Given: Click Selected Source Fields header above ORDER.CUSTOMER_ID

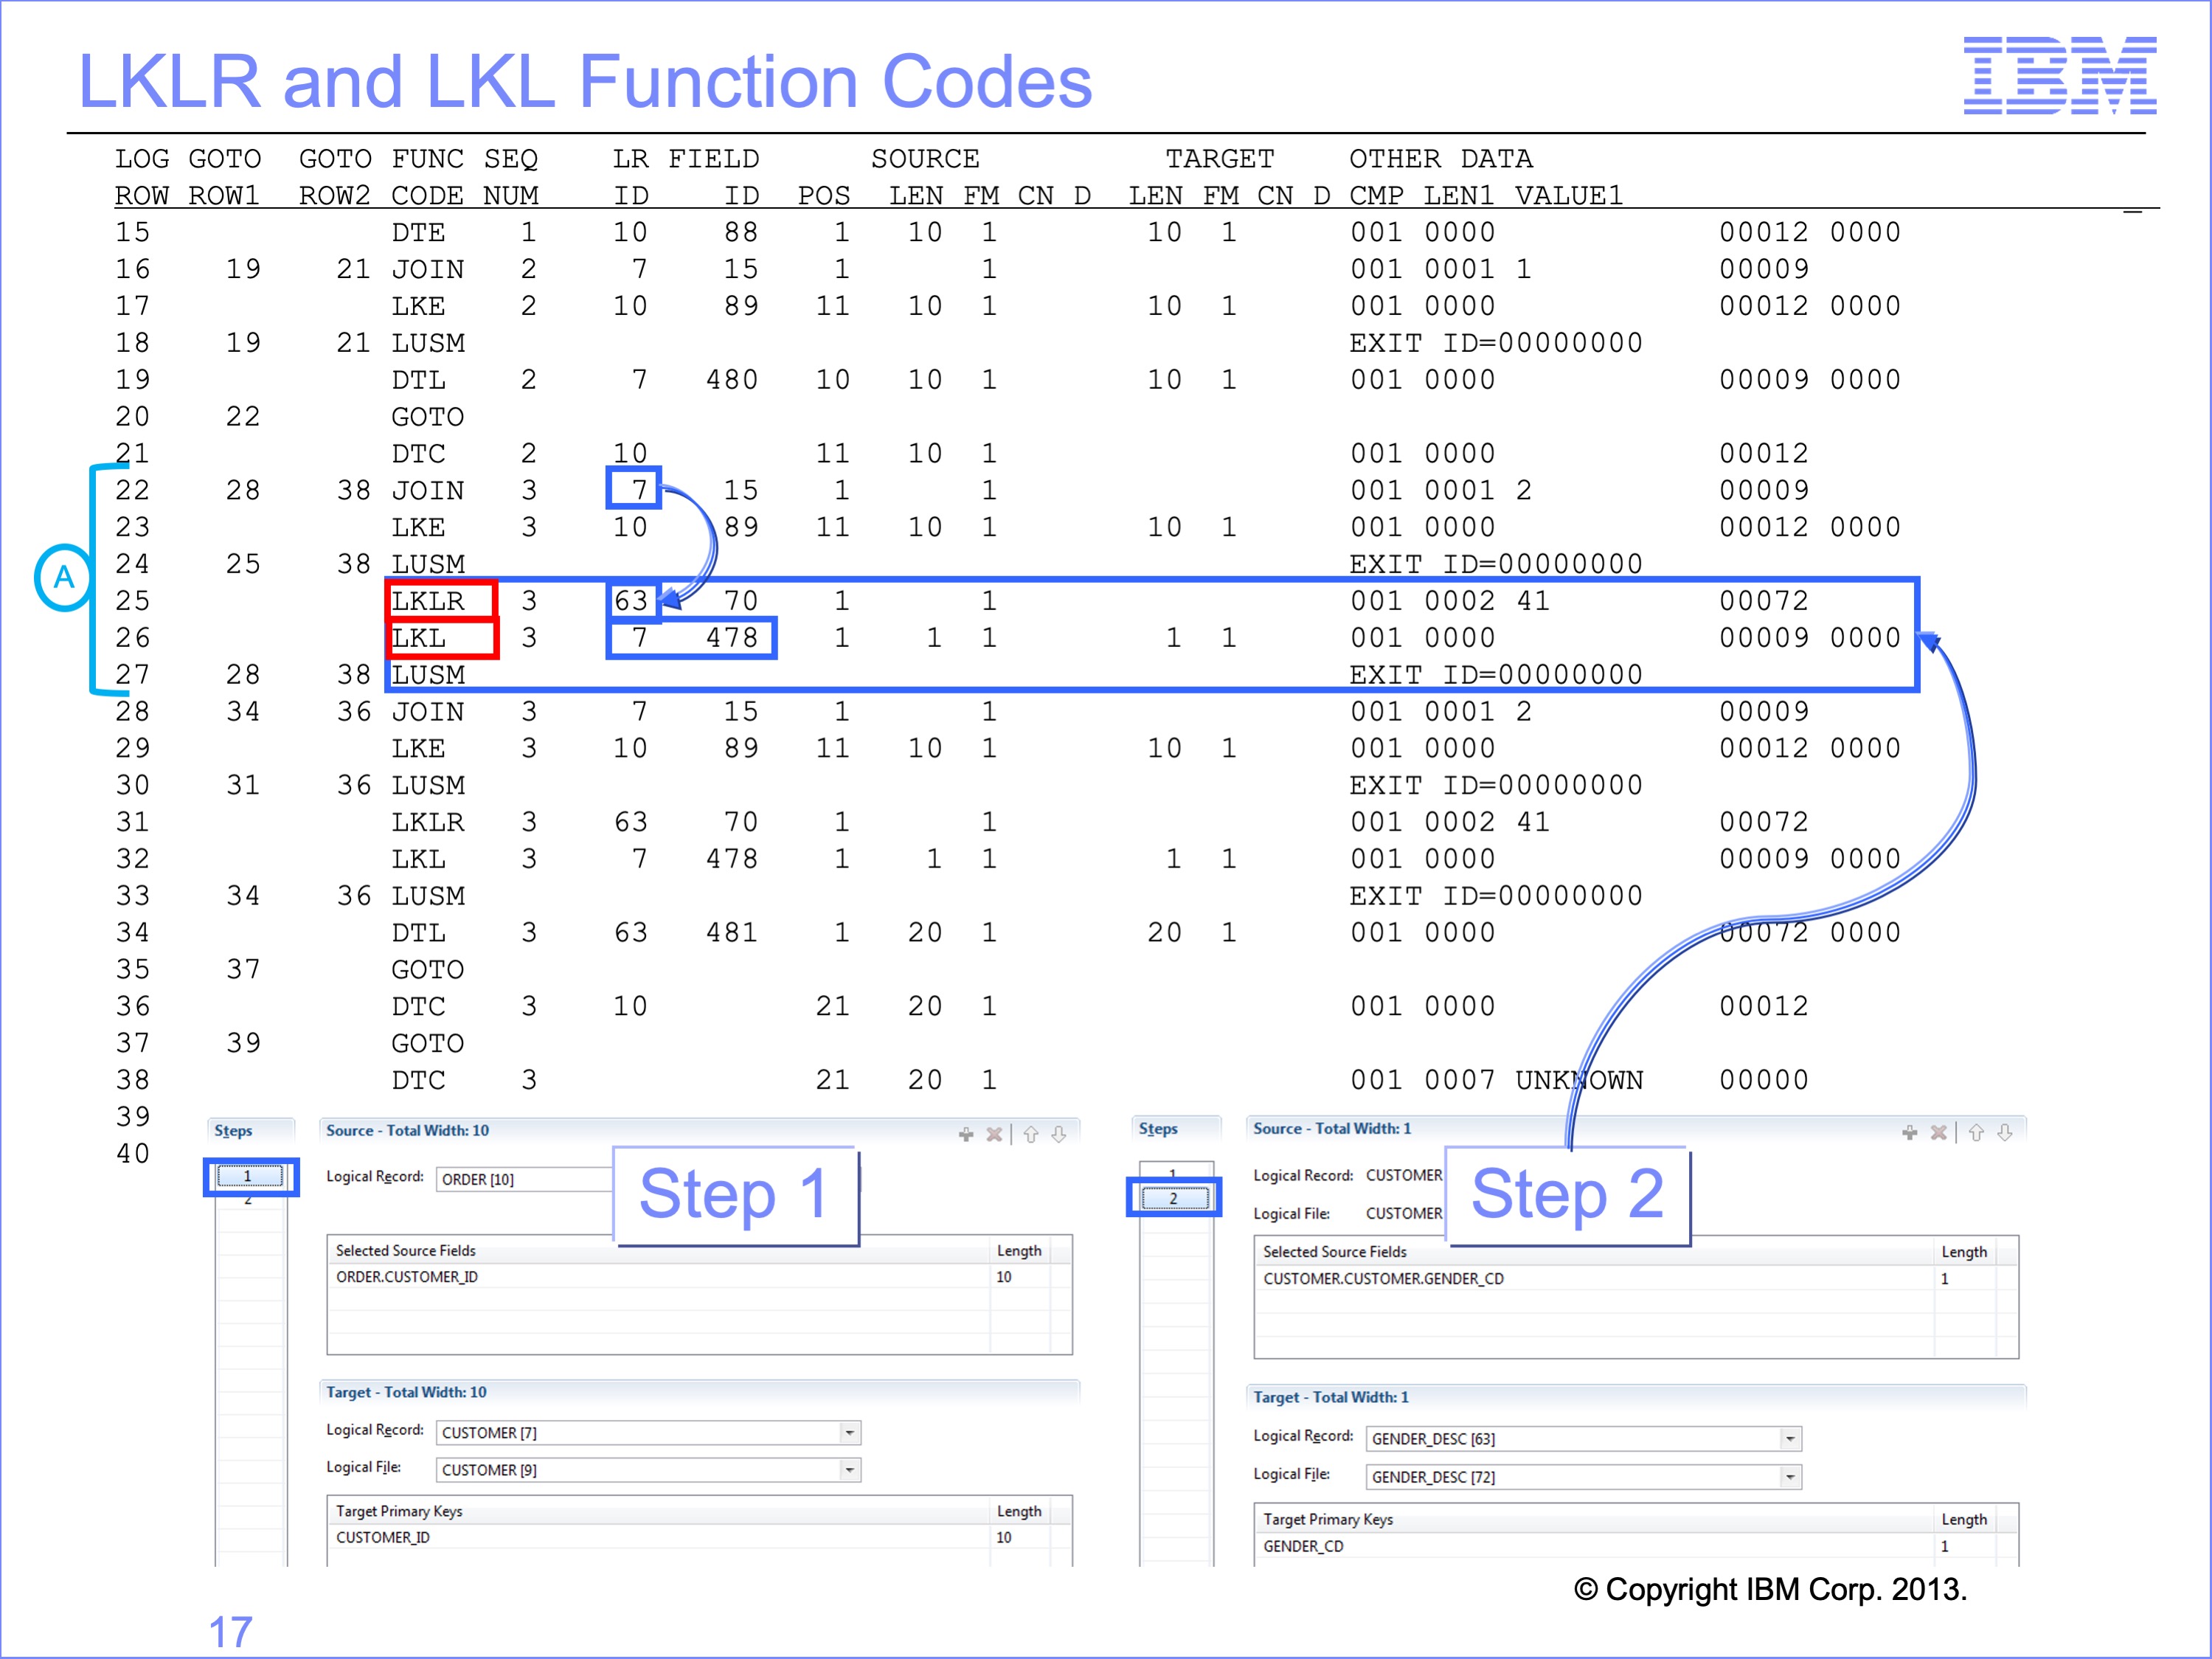Looking at the screenshot, I should click(x=406, y=1251).
